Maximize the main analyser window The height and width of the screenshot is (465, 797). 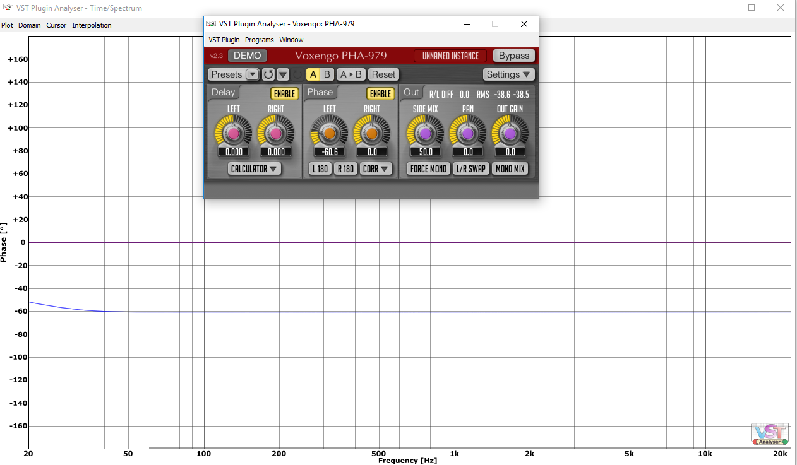[752, 8]
